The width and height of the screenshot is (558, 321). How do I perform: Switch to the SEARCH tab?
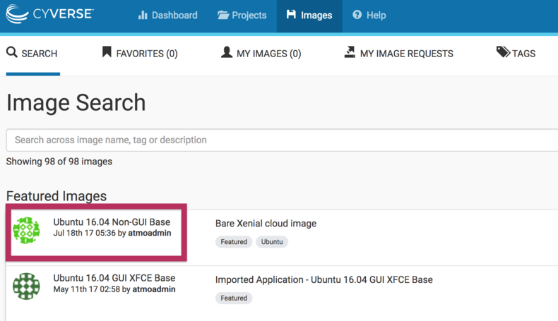(x=32, y=54)
